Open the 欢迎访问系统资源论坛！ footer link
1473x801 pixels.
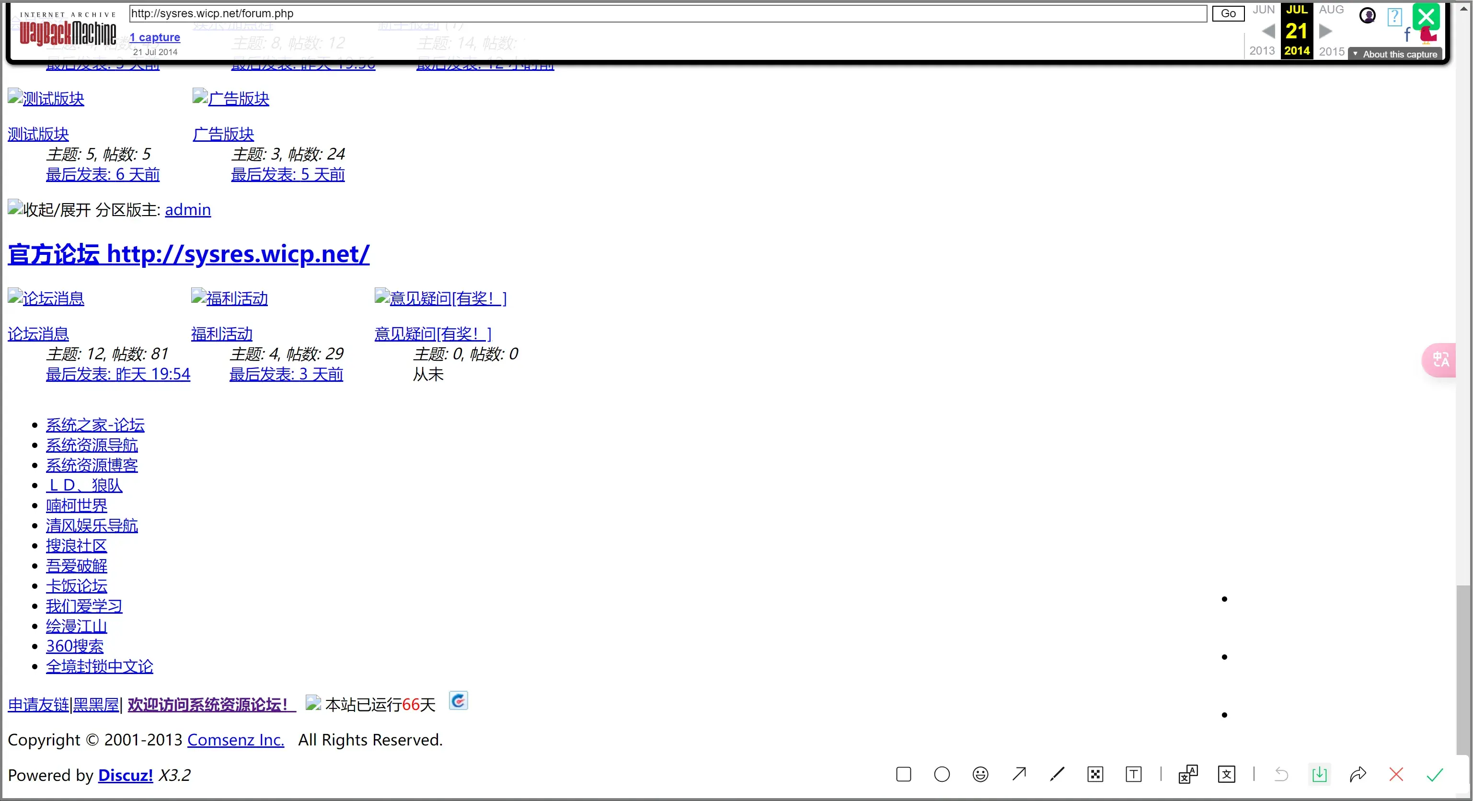[x=212, y=704]
